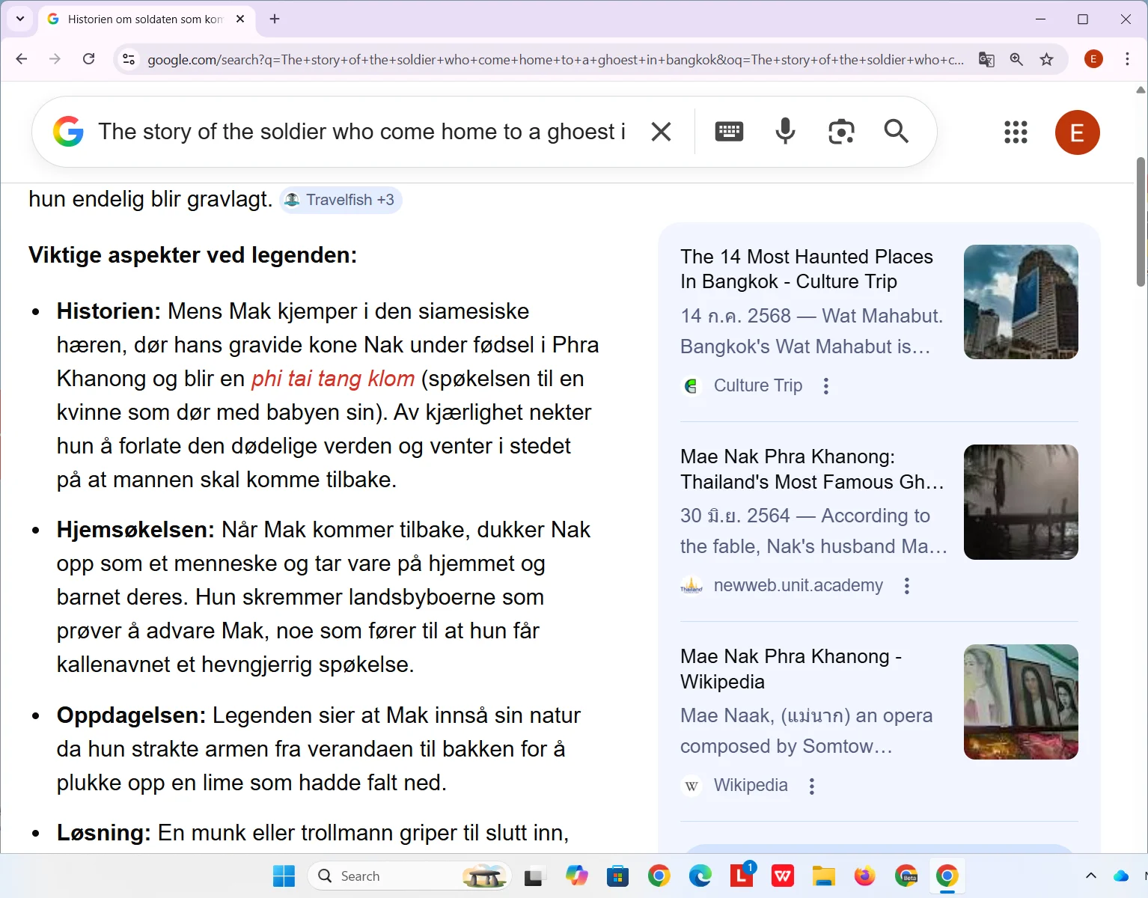Open options for the newweb.unit.academy result
This screenshot has height=898, width=1148.
click(x=906, y=586)
